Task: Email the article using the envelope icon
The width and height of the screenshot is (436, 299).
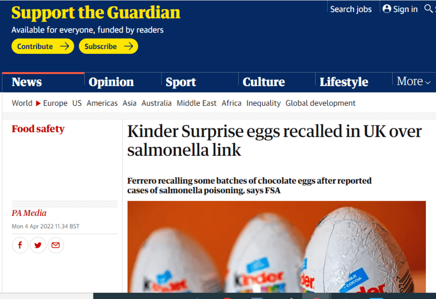Action: [x=55, y=245]
